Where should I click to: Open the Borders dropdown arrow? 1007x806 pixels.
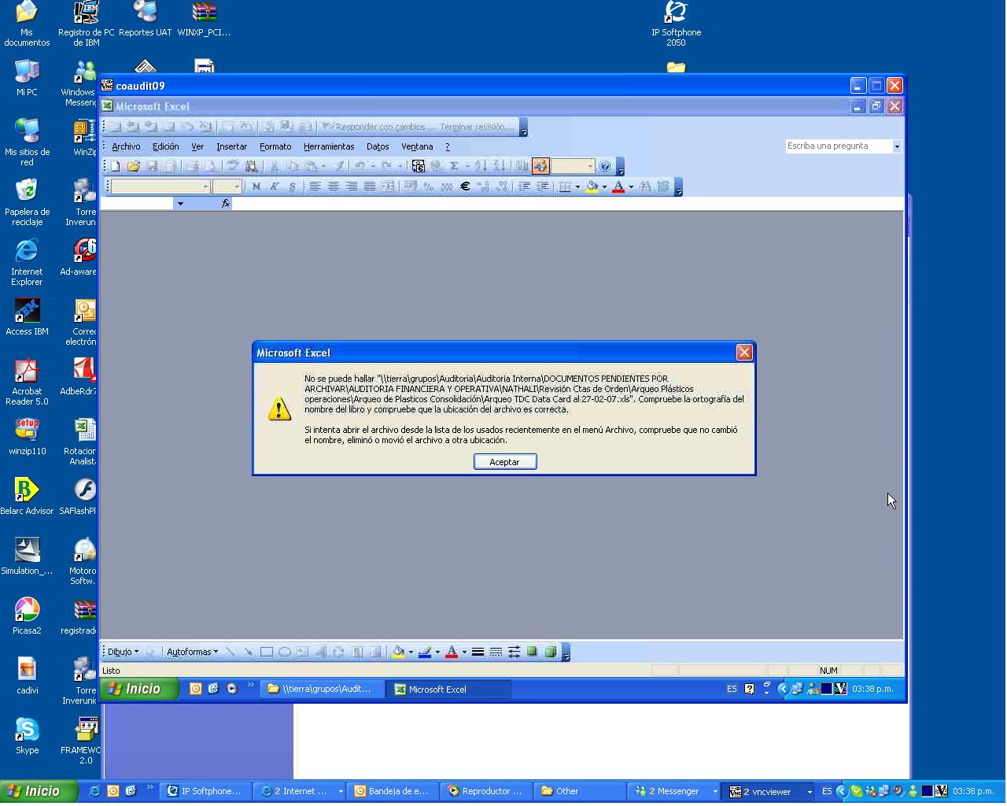[x=577, y=187]
